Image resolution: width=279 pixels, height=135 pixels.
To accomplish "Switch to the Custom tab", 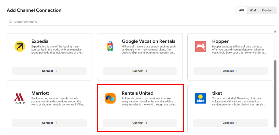I will [268, 10].
